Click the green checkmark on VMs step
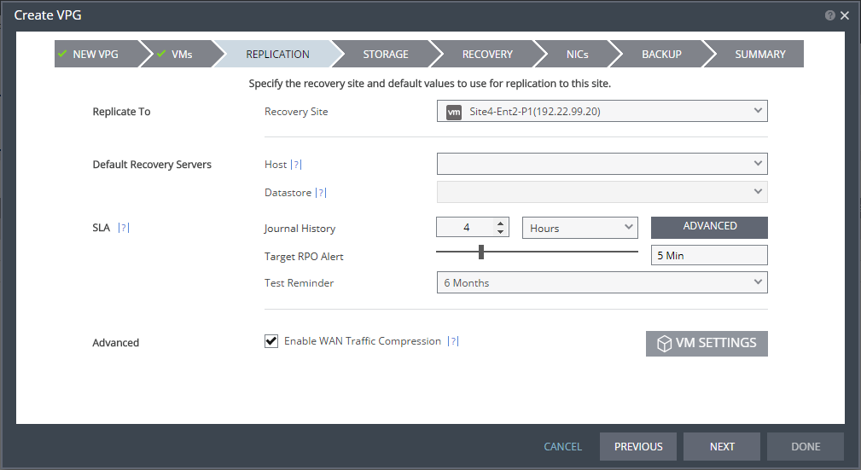 point(161,54)
